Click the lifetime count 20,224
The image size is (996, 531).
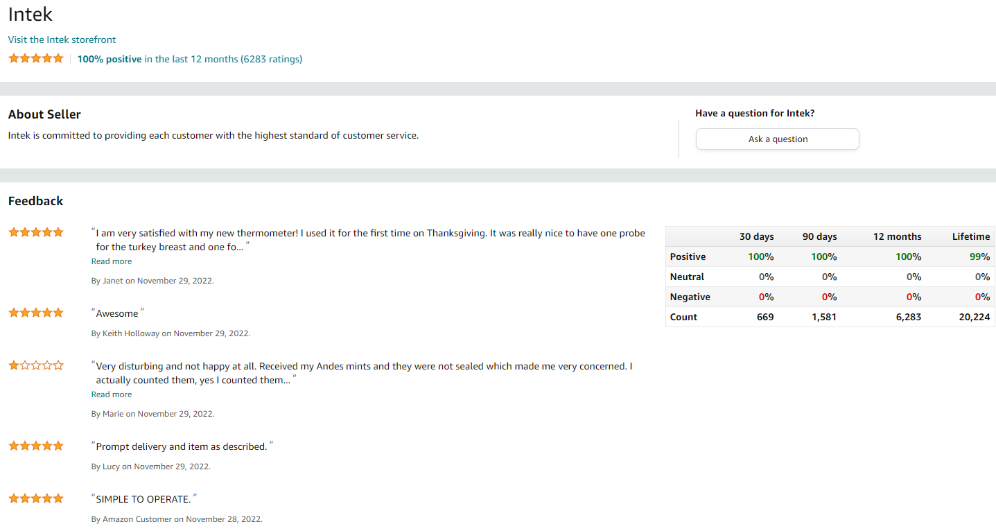pyautogui.click(x=975, y=317)
